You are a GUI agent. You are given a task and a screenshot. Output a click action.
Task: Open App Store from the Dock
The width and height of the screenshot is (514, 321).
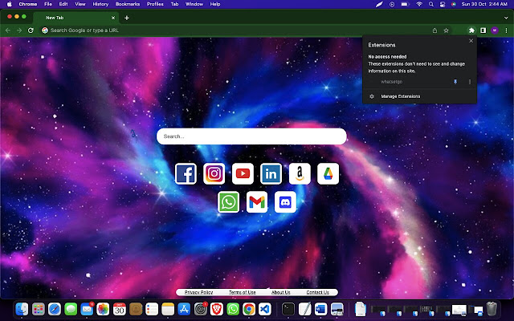[184, 309]
